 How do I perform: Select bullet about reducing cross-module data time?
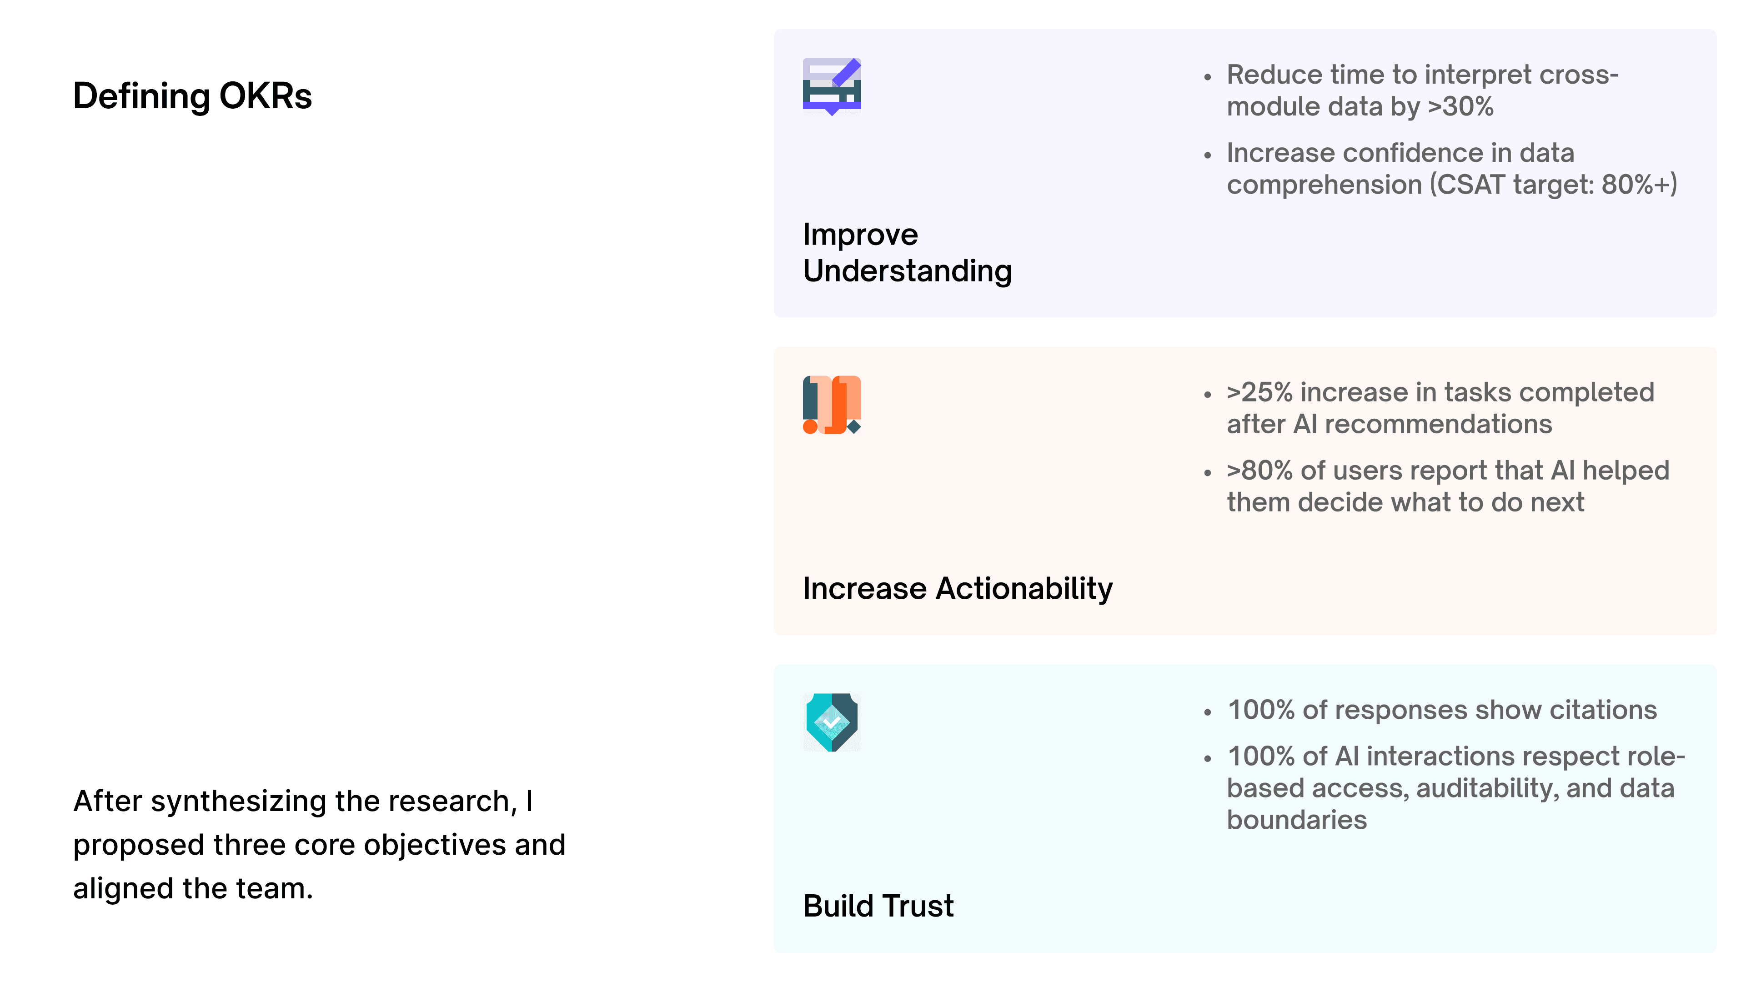(x=1422, y=90)
